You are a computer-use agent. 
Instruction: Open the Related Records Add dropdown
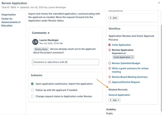(x=114, y=100)
